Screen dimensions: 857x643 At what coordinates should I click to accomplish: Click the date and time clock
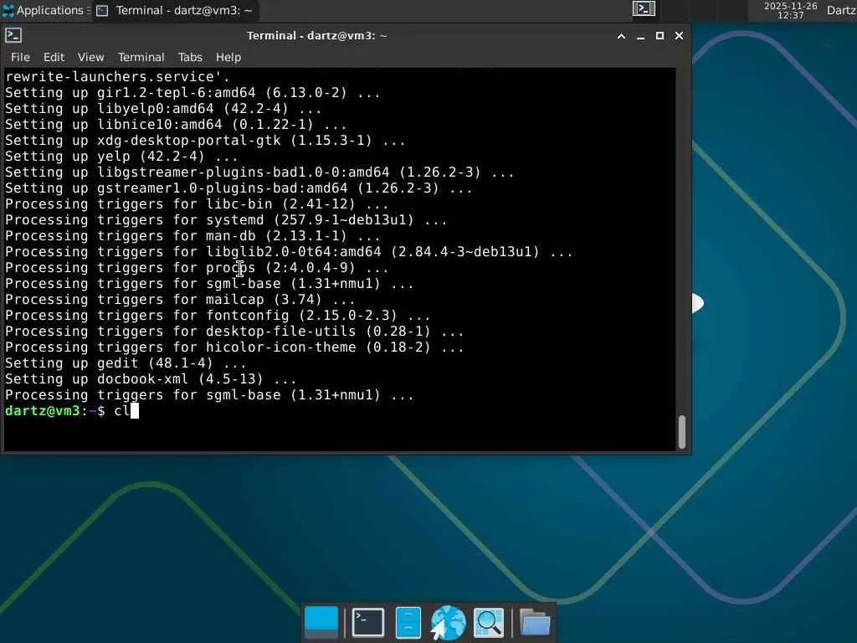tap(790, 10)
